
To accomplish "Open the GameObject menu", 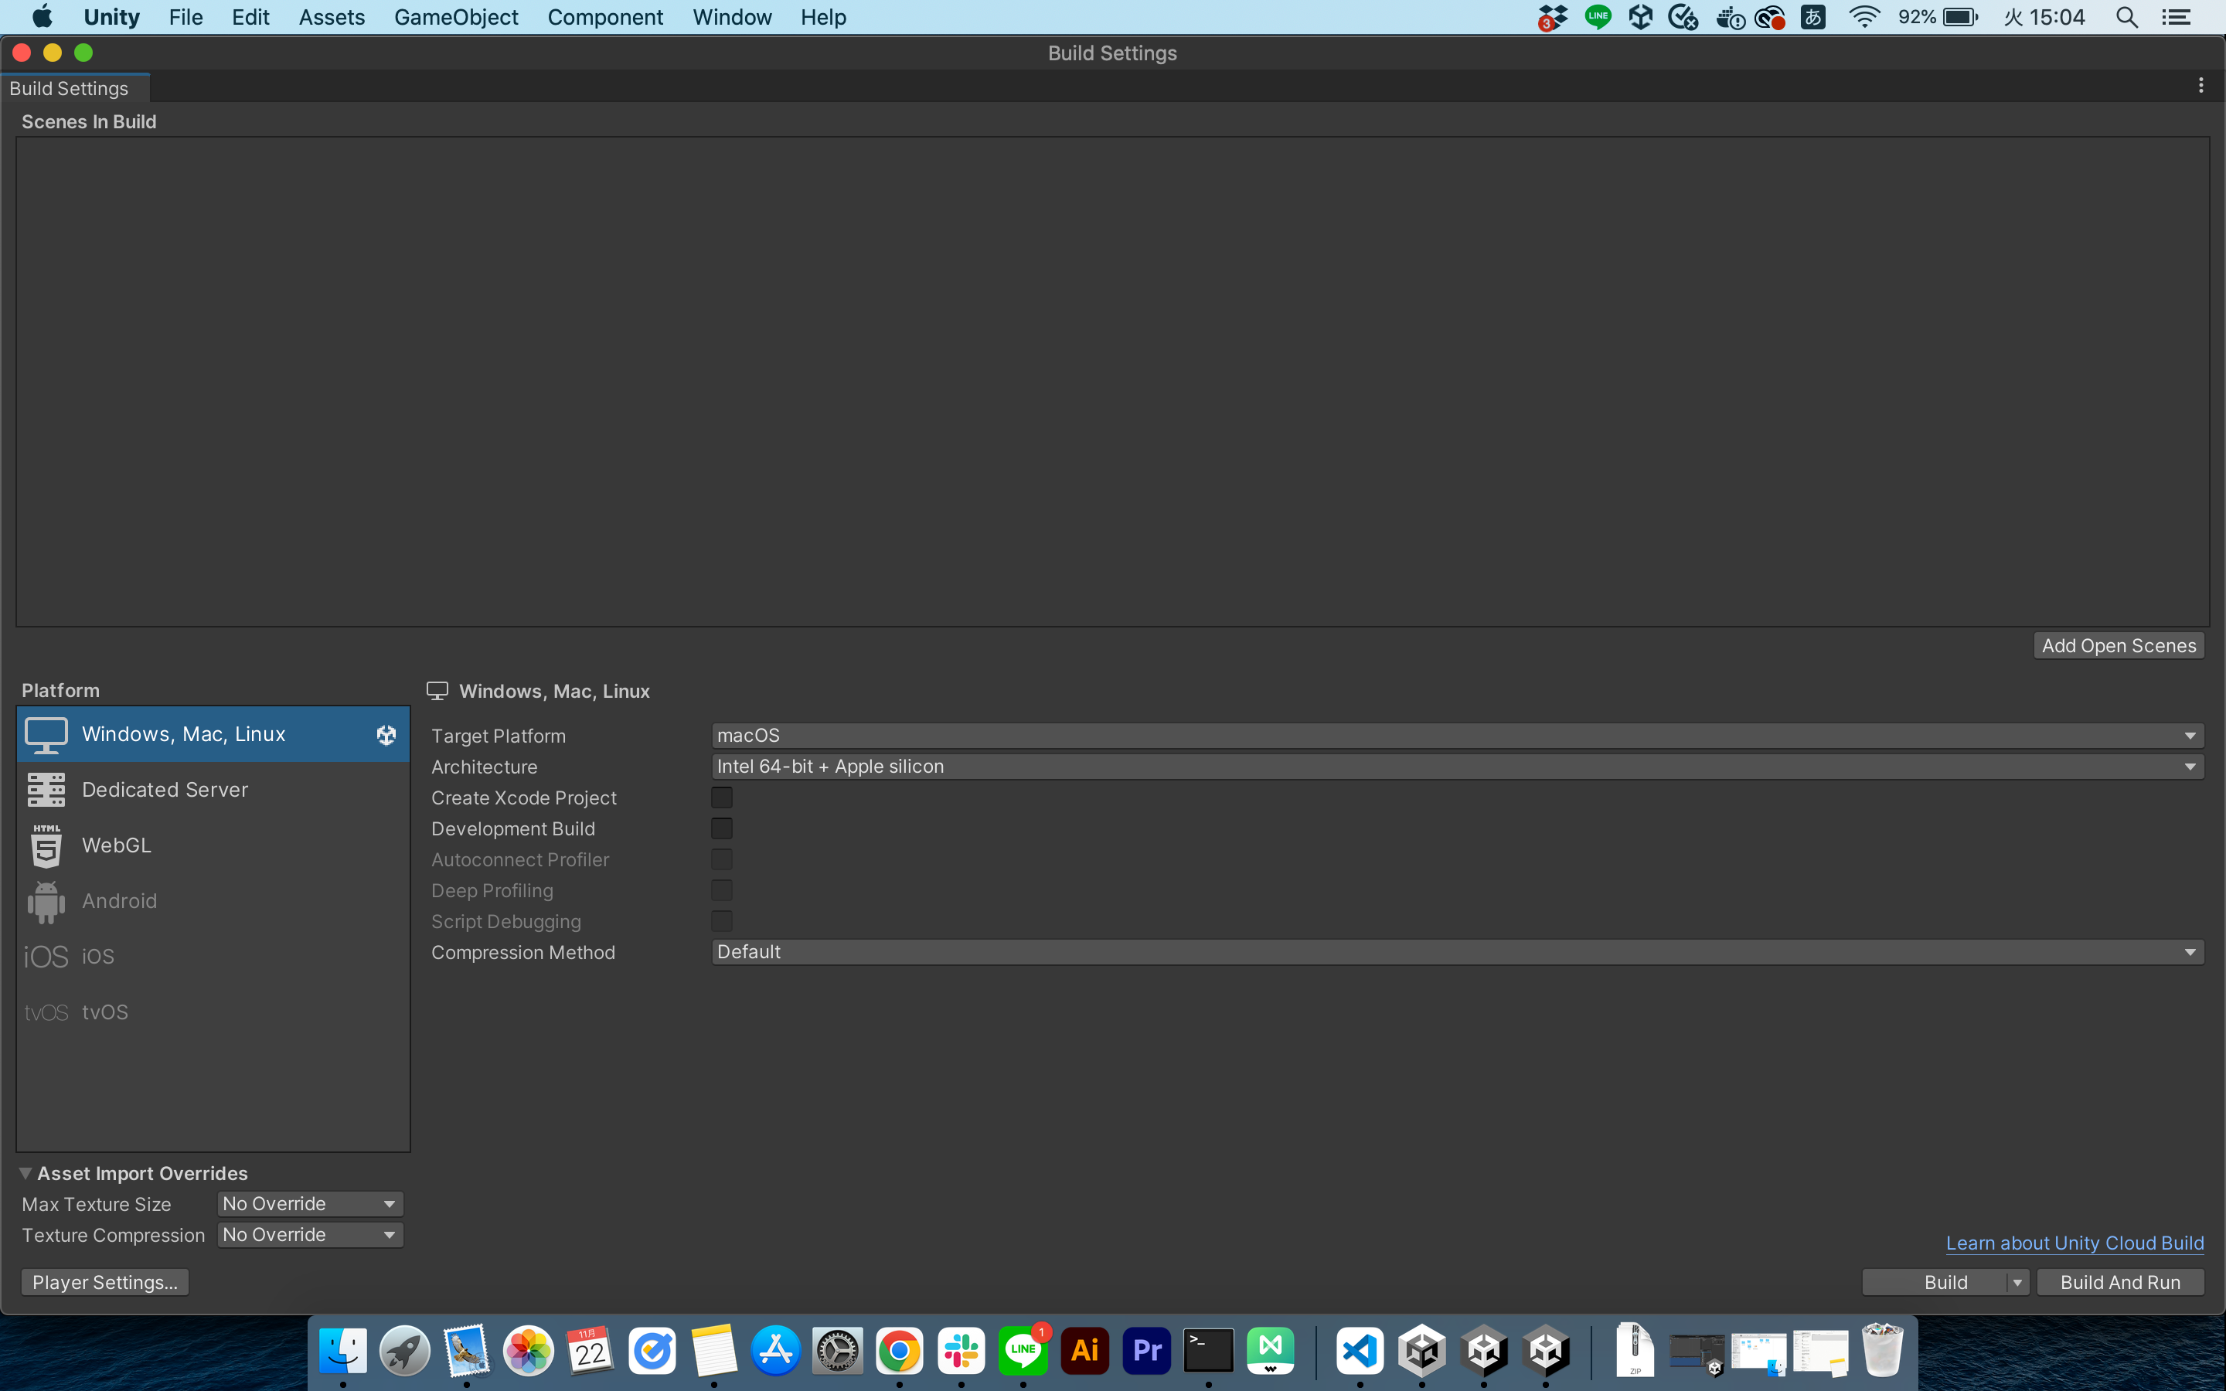I will [x=455, y=18].
